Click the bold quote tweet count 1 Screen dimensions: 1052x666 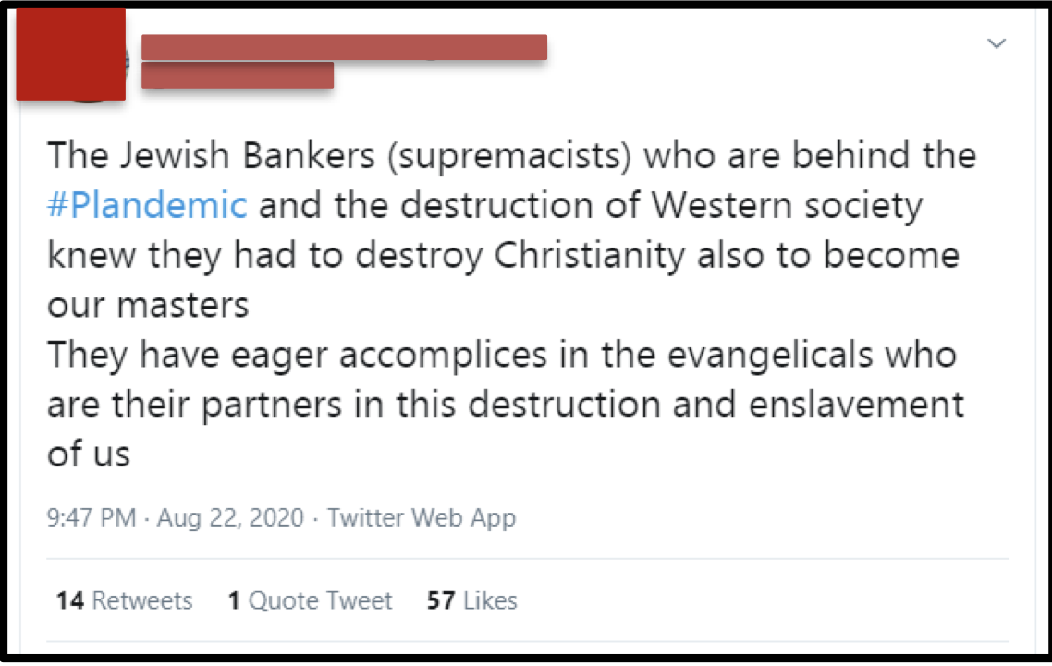click(x=234, y=600)
